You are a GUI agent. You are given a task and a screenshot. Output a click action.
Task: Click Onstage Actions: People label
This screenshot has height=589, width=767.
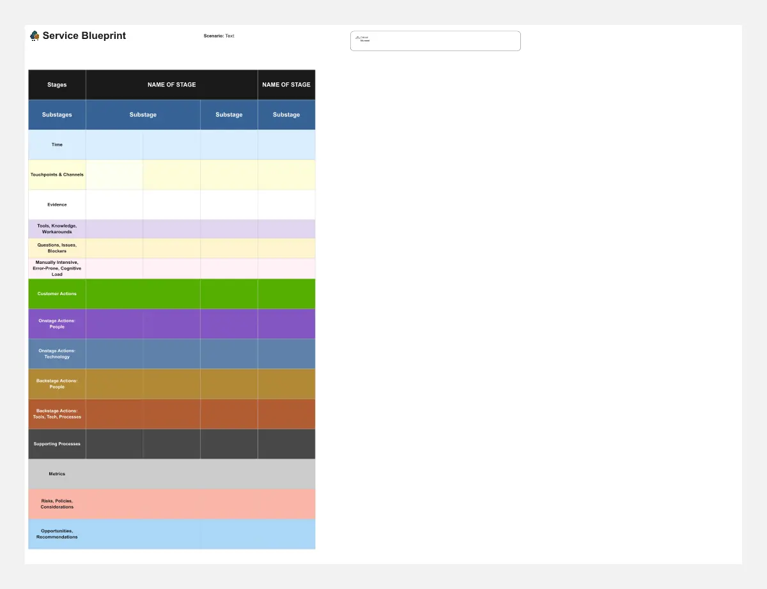pyautogui.click(x=57, y=324)
